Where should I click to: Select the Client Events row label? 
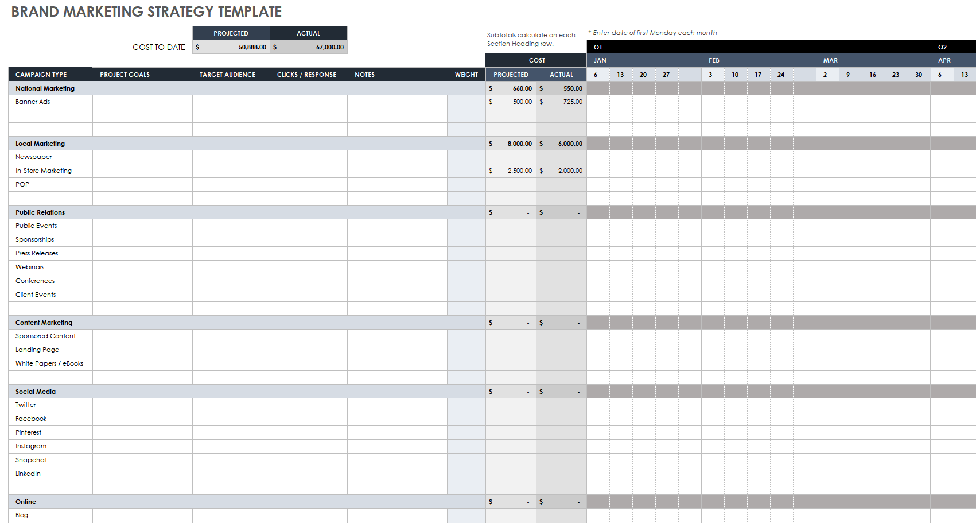(36, 295)
